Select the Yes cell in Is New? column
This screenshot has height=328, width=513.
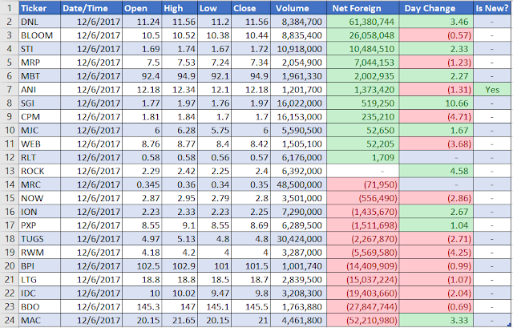pos(492,89)
